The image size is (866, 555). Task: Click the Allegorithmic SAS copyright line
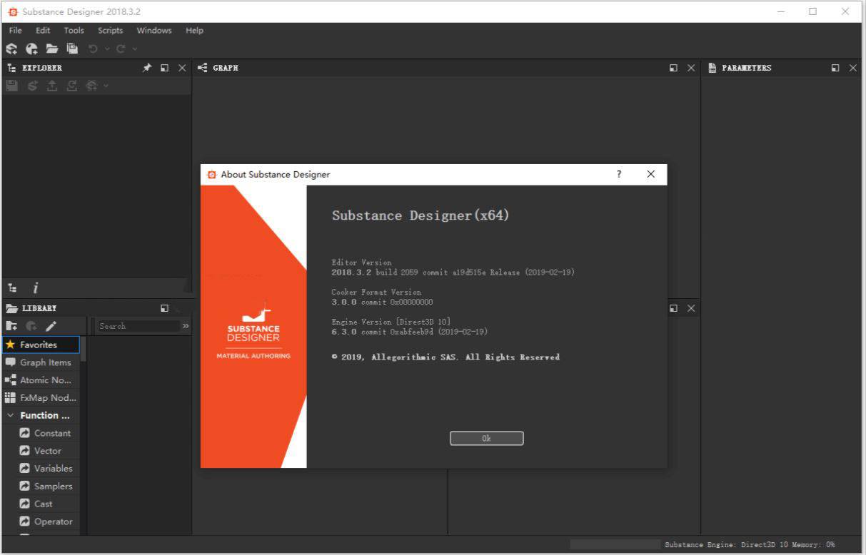[x=445, y=357]
